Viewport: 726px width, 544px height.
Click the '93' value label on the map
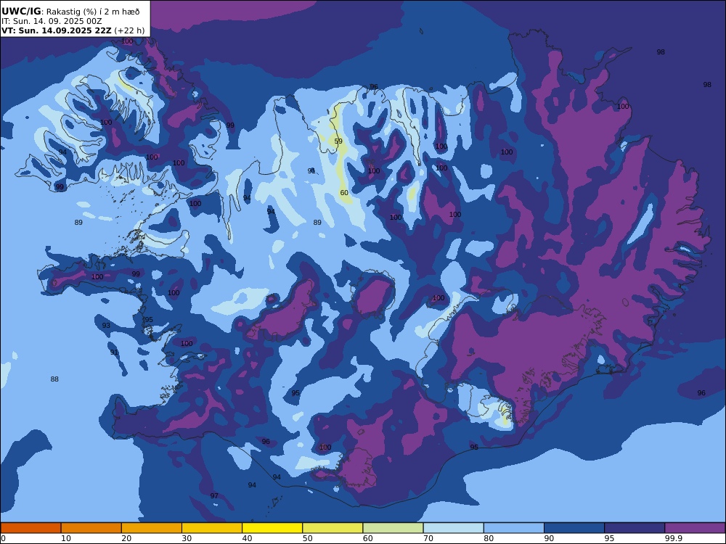pos(106,326)
